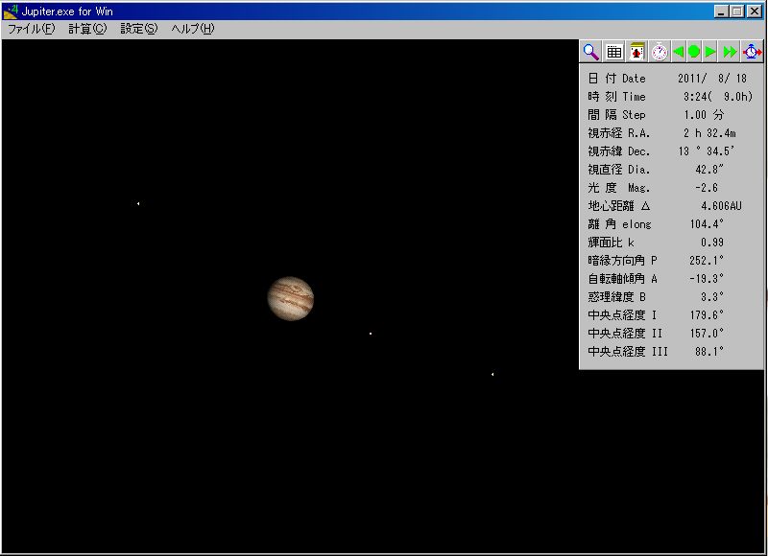Click the Step value 1.00 分

point(704,115)
